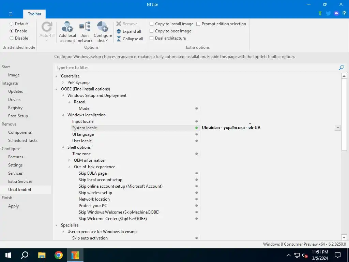Click scrollbar down arrow
Image resolution: width=349 pixels, height=262 pixels.
click(x=344, y=237)
